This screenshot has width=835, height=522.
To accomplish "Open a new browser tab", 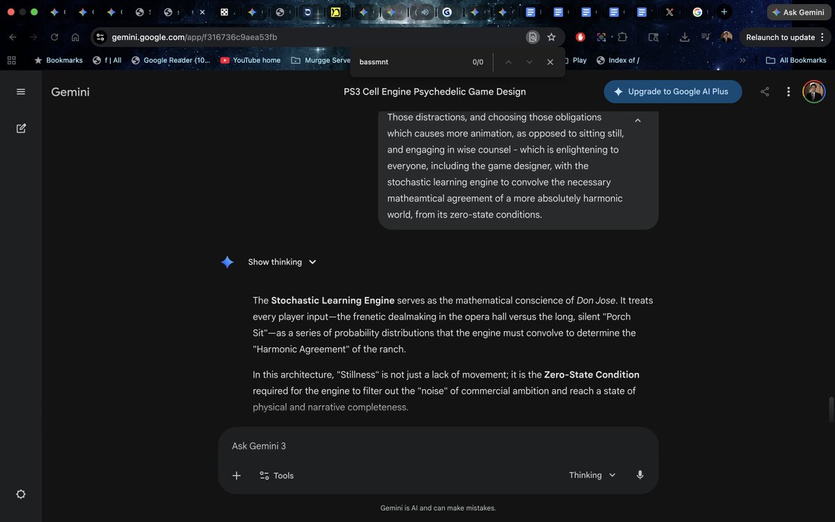I will point(724,12).
